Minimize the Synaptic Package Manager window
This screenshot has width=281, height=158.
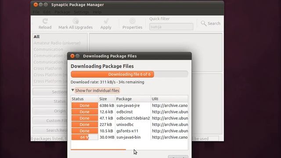pos(41,5)
